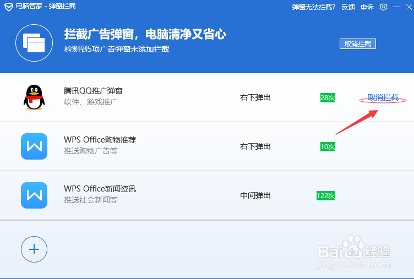Click 右下弹出 in the QQ row
The image size is (414, 279).
pos(255,97)
